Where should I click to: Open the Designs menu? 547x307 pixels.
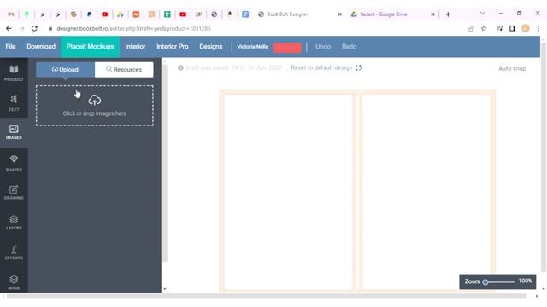[x=211, y=47]
